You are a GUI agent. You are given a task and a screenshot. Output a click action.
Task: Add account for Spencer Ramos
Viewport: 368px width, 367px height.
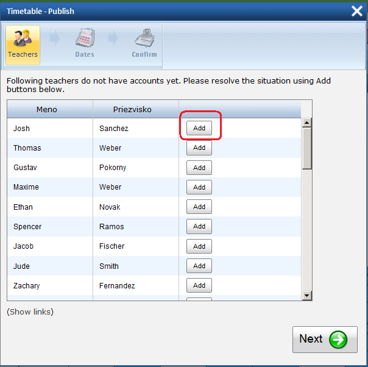coord(199,226)
